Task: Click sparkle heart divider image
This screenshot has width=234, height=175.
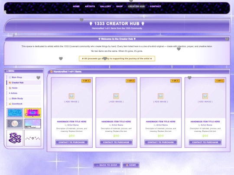Action: [x=32, y=138]
